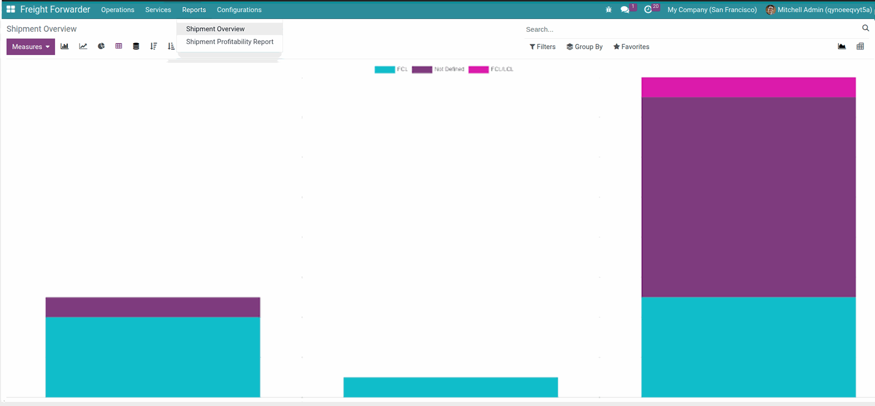This screenshot has width=875, height=406.
Task: Sort chart in ascending order
Action: (171, 46)
